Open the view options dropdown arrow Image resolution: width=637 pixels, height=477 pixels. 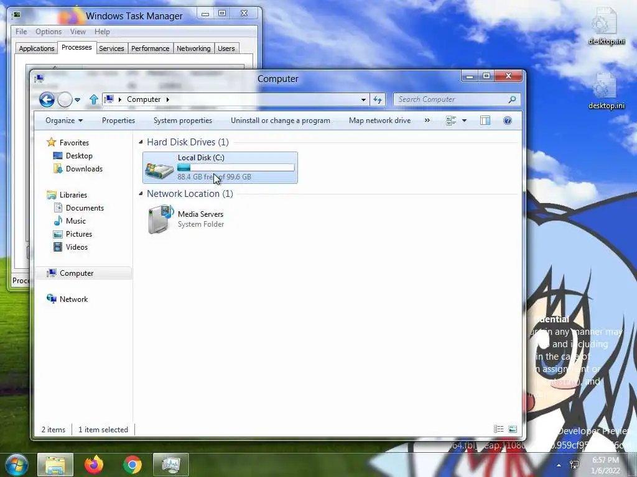tap(464, 120)
